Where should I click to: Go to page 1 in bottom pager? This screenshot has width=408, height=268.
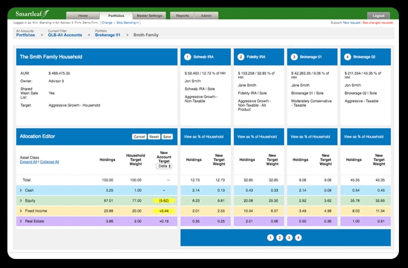[x=270, y=238]
